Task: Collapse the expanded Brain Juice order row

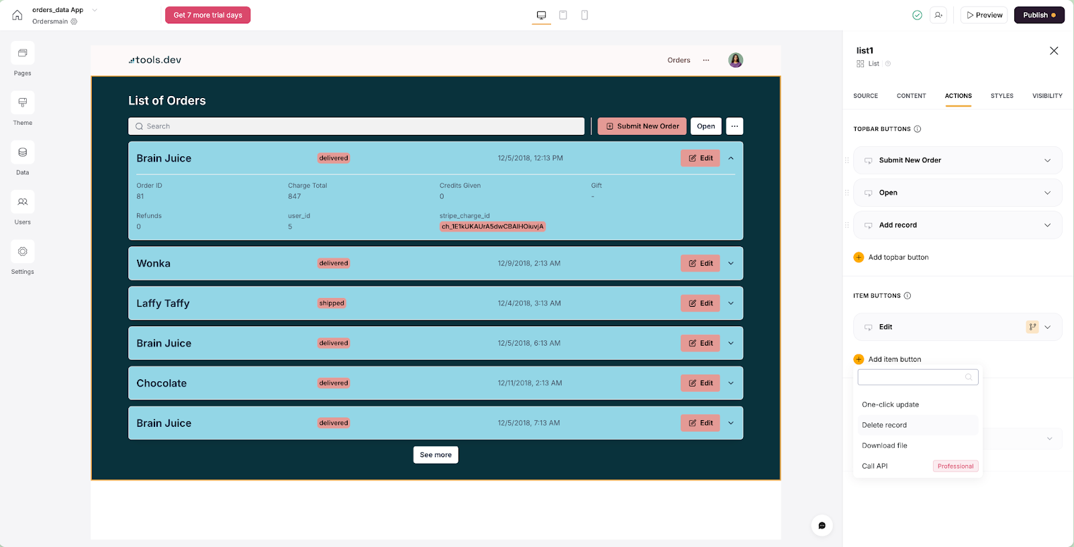Action: [731, 158]
